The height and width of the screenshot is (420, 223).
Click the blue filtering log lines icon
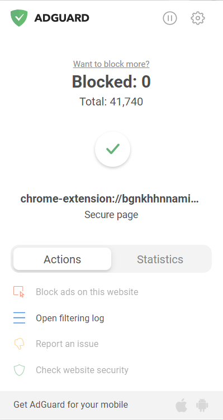[x=20, y=318]
